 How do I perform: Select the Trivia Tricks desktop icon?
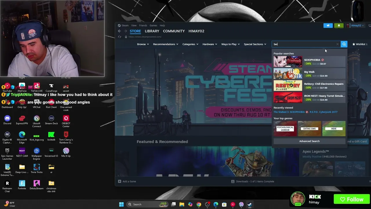(37, 169)
